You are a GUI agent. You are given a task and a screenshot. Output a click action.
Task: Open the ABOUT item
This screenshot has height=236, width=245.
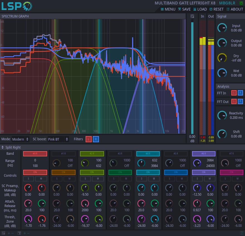click(235, 9)
